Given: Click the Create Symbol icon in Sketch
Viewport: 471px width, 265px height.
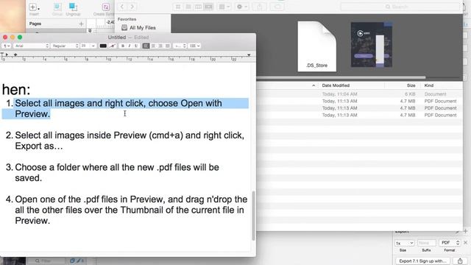Looking at the screenshot, I should click(106, 7).
